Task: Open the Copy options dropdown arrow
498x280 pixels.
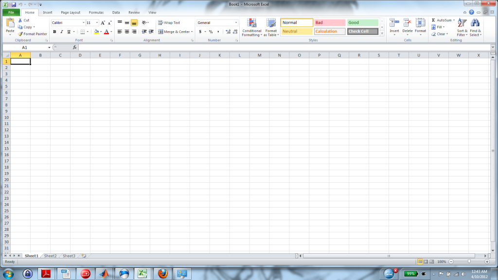Action: click(34, 27)
